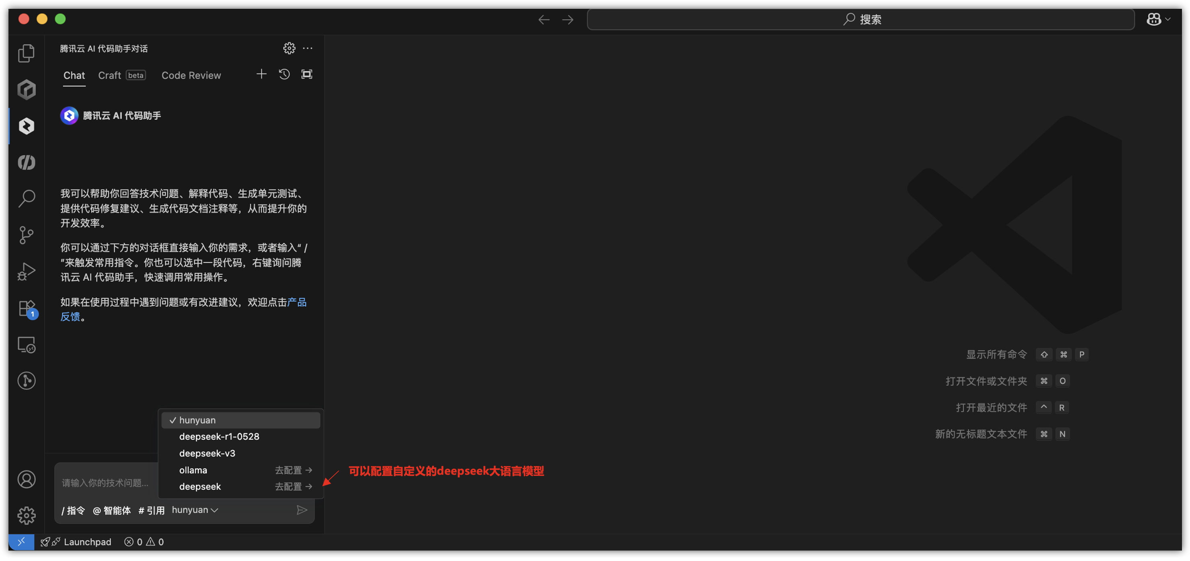This screenshot has height=561, width=1190.
Task: Click errors and warnings status item
Action: point(144,542)
